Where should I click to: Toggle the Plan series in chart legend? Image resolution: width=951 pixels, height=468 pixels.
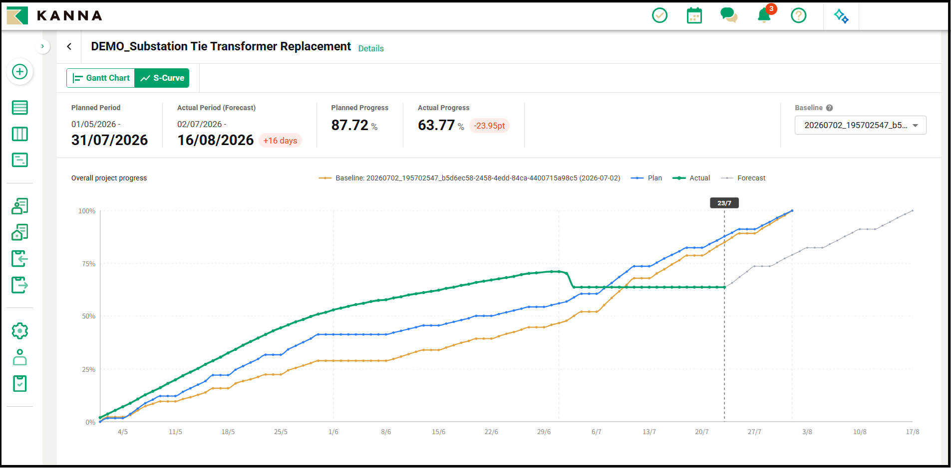point(646,178)
